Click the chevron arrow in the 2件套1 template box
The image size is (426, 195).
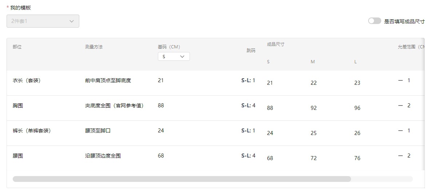(72, 21)
